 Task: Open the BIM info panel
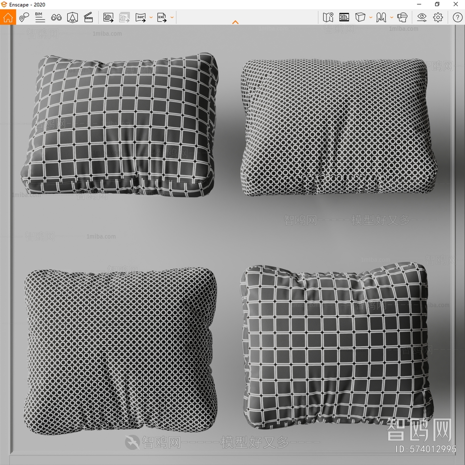(40, 17)
